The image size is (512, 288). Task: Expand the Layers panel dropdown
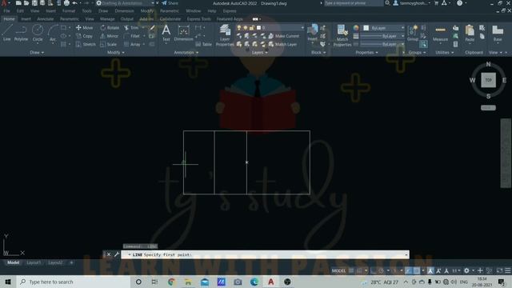259,52
